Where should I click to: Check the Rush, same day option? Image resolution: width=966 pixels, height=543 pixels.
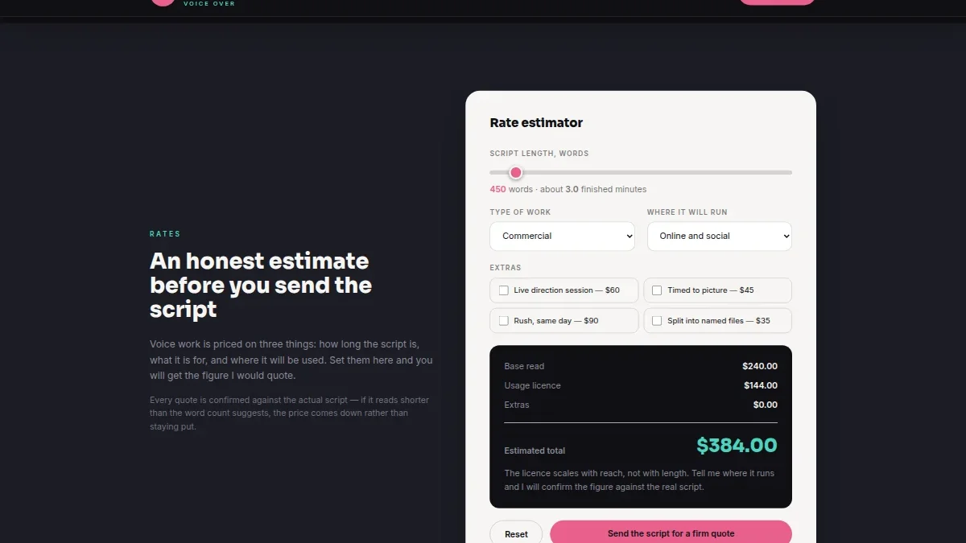click(x=504, y=321)
